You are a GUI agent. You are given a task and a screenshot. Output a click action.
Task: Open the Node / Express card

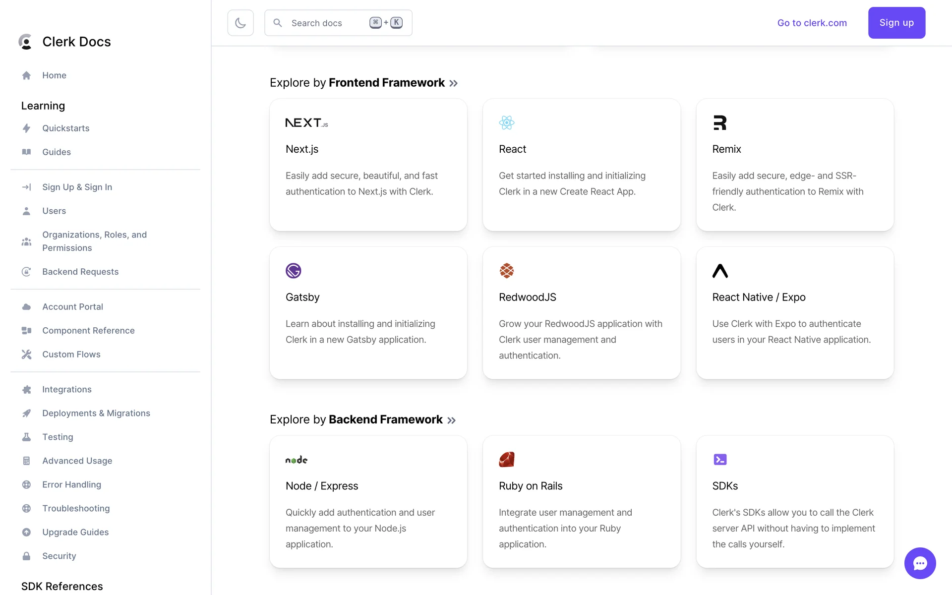[368, 502]
